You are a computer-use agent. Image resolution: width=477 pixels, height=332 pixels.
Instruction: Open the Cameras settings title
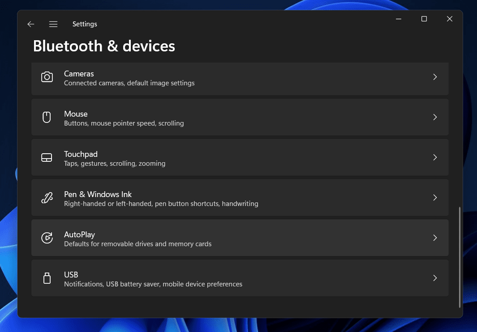point(79,74)
